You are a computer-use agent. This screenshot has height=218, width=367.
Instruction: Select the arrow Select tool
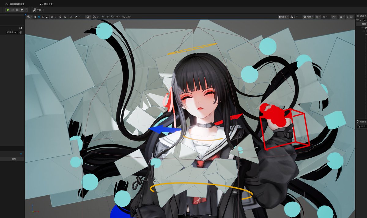pos(35,17)
